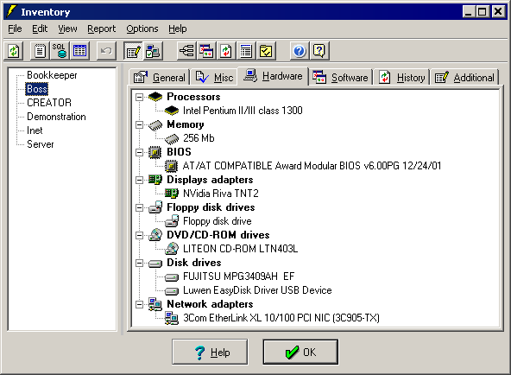Select the FUJITSU MPG3409AH EF entry
The image size is (511, 375).
click(x=238, y=276)
